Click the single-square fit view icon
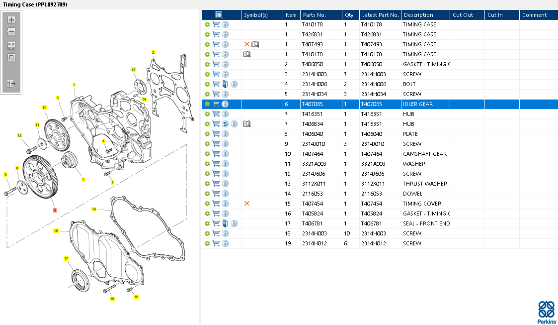This screenshot has height=325, width=558. tap(11, 57)
